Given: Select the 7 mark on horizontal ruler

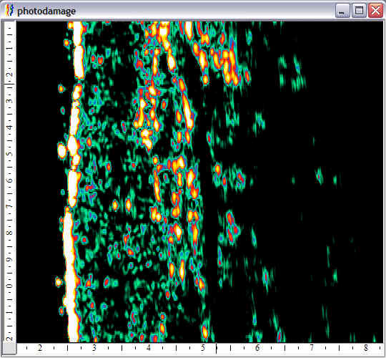Looking at the screenshot, I should pyautogui.click(x=312, y=348).
